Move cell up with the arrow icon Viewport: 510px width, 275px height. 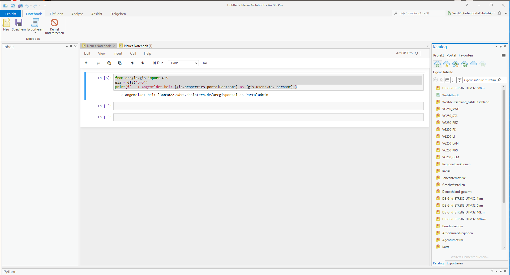point(132,63)
